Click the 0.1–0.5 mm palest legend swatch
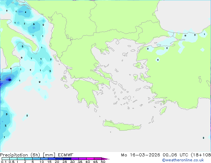 [x=6, y=159]
